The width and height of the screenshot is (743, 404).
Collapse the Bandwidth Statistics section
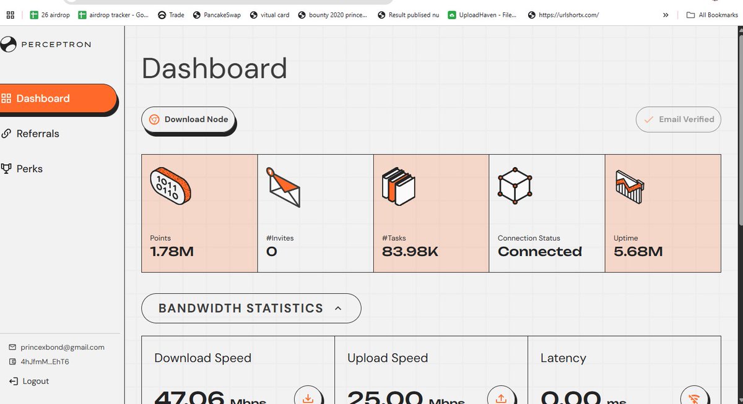(x=251, y=308)
